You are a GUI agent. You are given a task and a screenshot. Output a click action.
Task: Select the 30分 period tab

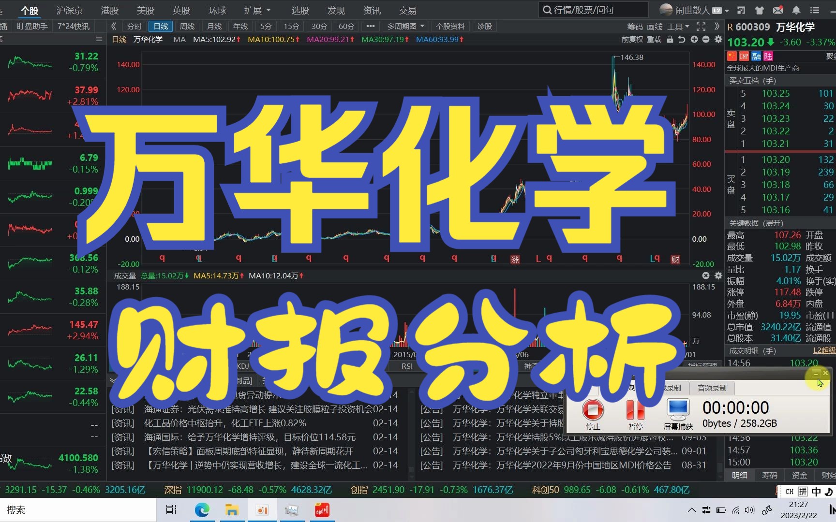coord(319,27)
